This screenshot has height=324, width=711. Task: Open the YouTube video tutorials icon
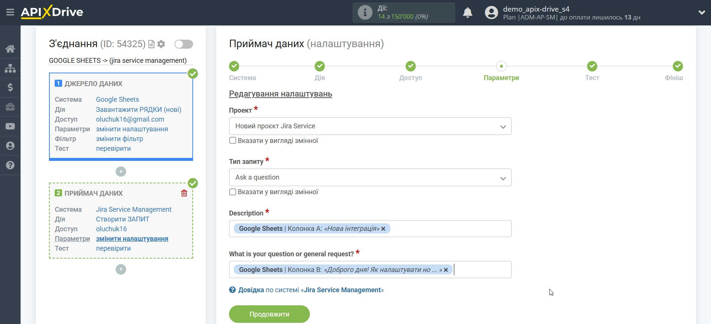tap(10, 126)
